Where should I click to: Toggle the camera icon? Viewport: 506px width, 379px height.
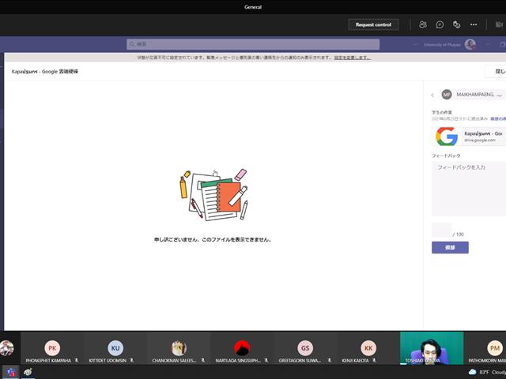[499, 24]
